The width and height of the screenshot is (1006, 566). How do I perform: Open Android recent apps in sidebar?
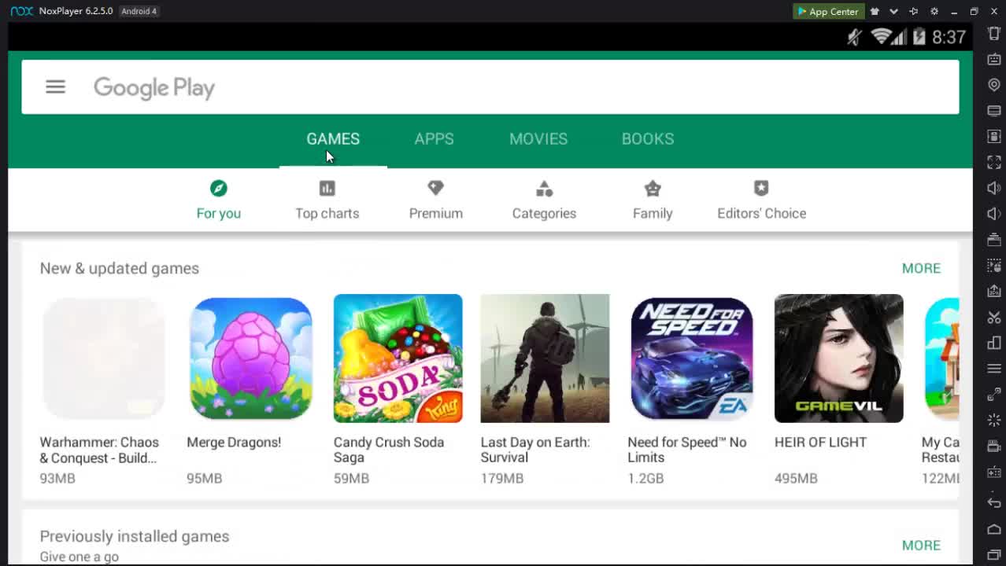[x=994, y=555]
